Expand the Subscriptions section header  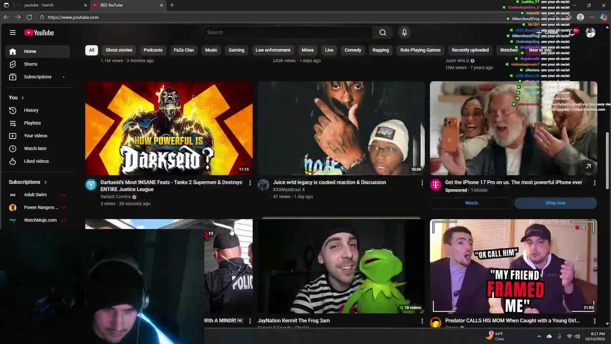point(28,182)
